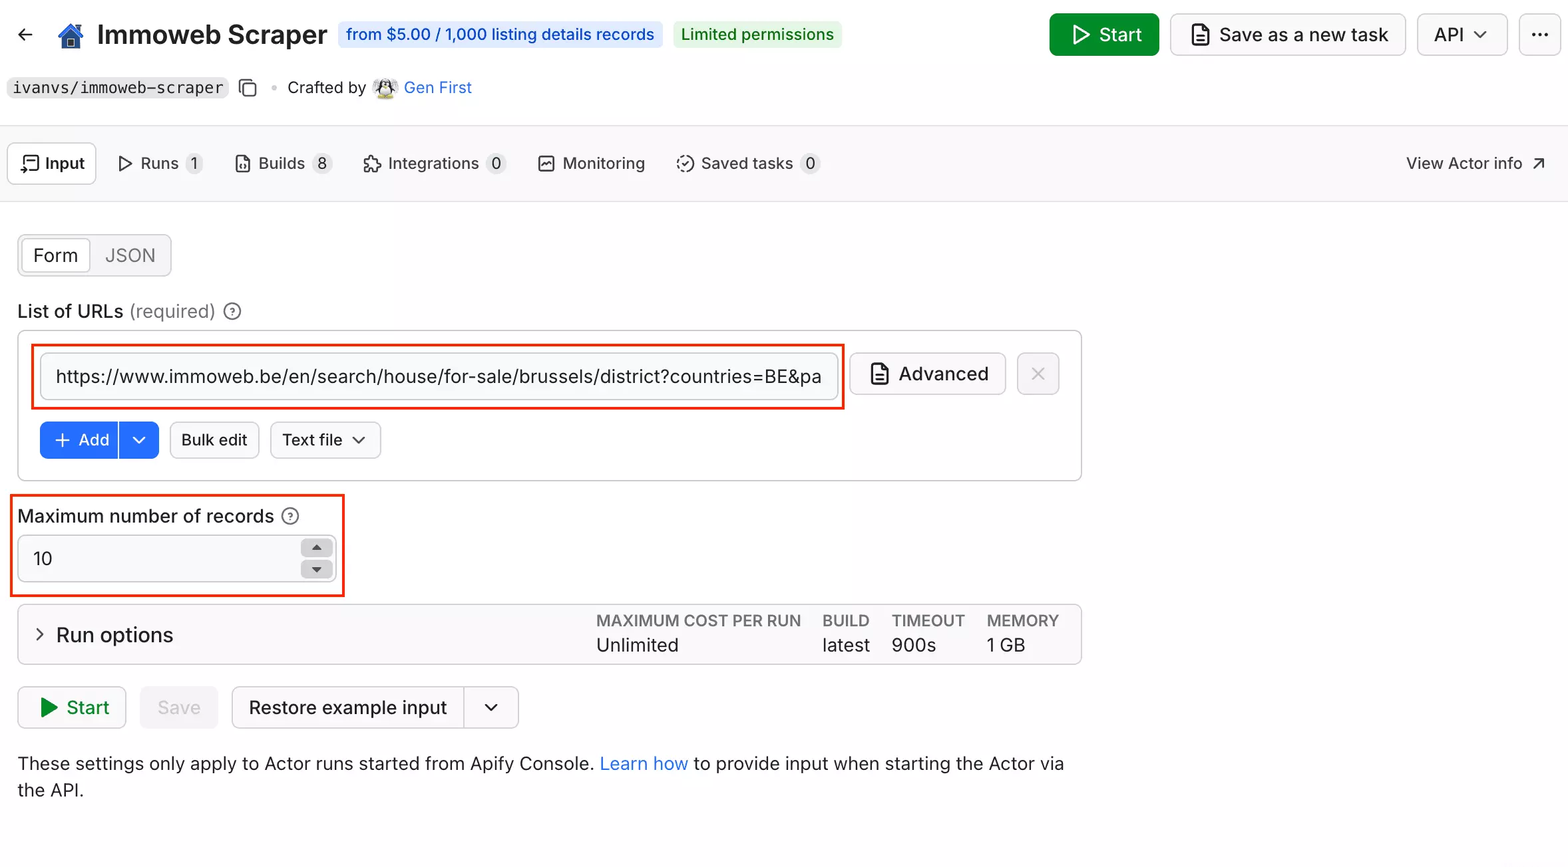Click the bottom Start button
This screenshot has width=1568, height=867.
pos(72,707)
